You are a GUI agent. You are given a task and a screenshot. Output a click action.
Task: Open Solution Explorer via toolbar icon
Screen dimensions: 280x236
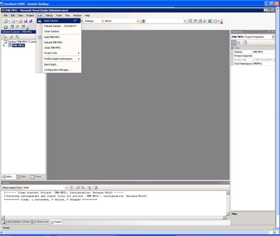click(190, 21)
